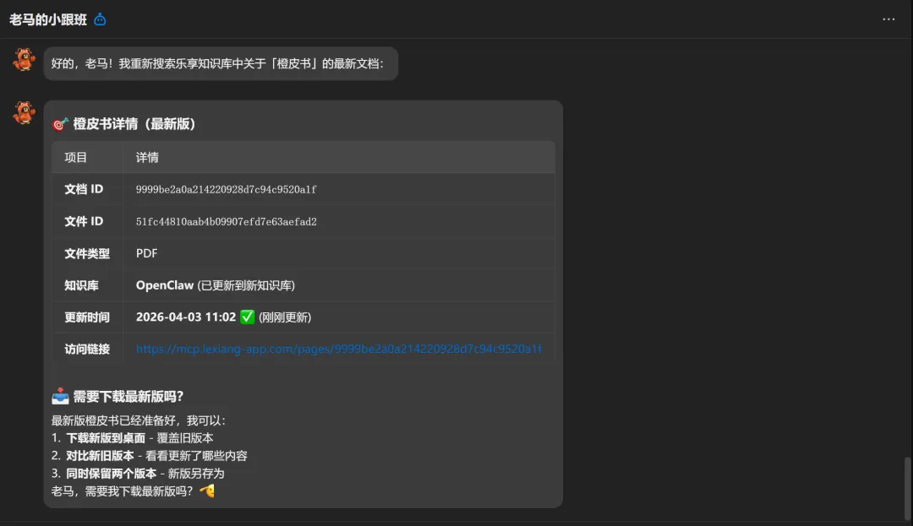
Task: Click option 对比新旧版本
Action: click(100, 456)
